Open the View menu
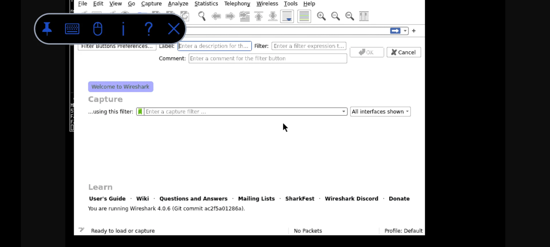Image resolution: width=550 pixels, height=247 pixels. pos(115,3)
